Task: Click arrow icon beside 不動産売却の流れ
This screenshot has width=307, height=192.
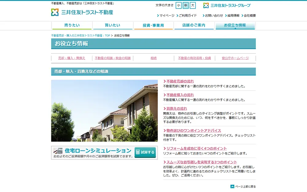Action: 165,81
